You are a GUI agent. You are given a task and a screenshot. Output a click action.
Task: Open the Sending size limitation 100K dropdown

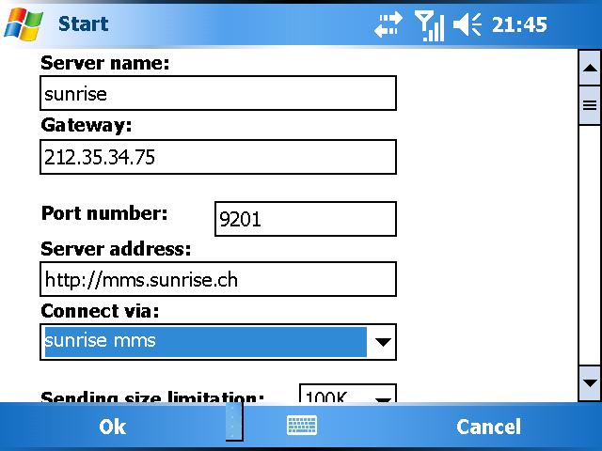point(347,394)
